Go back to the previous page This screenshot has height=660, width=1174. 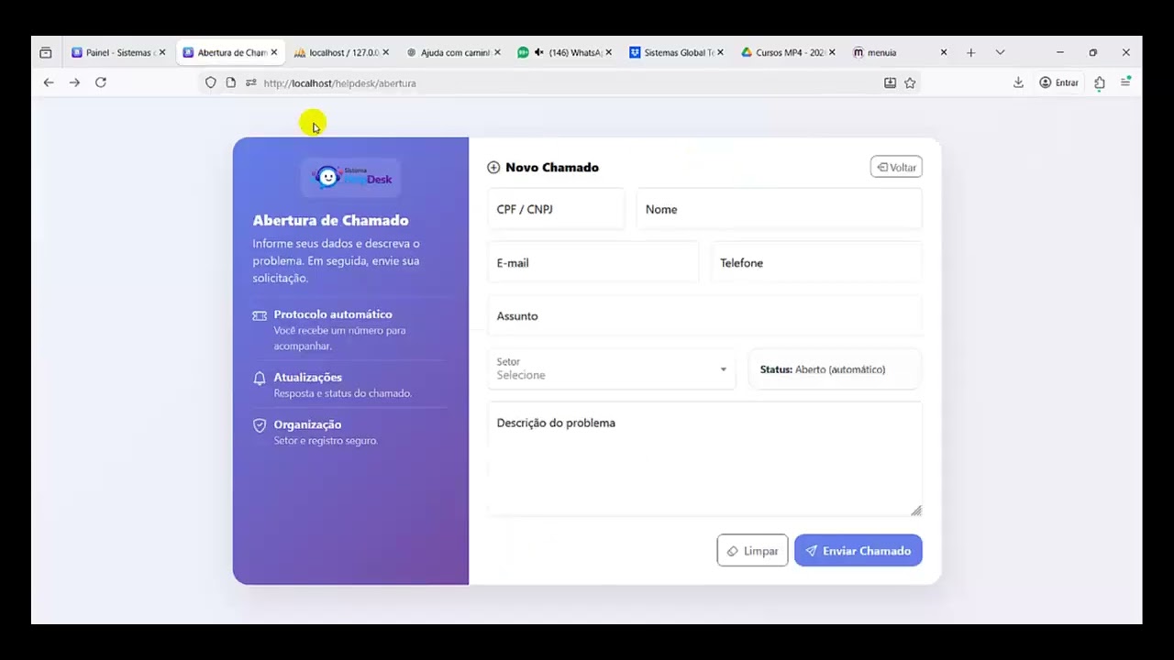click(49, 82)
